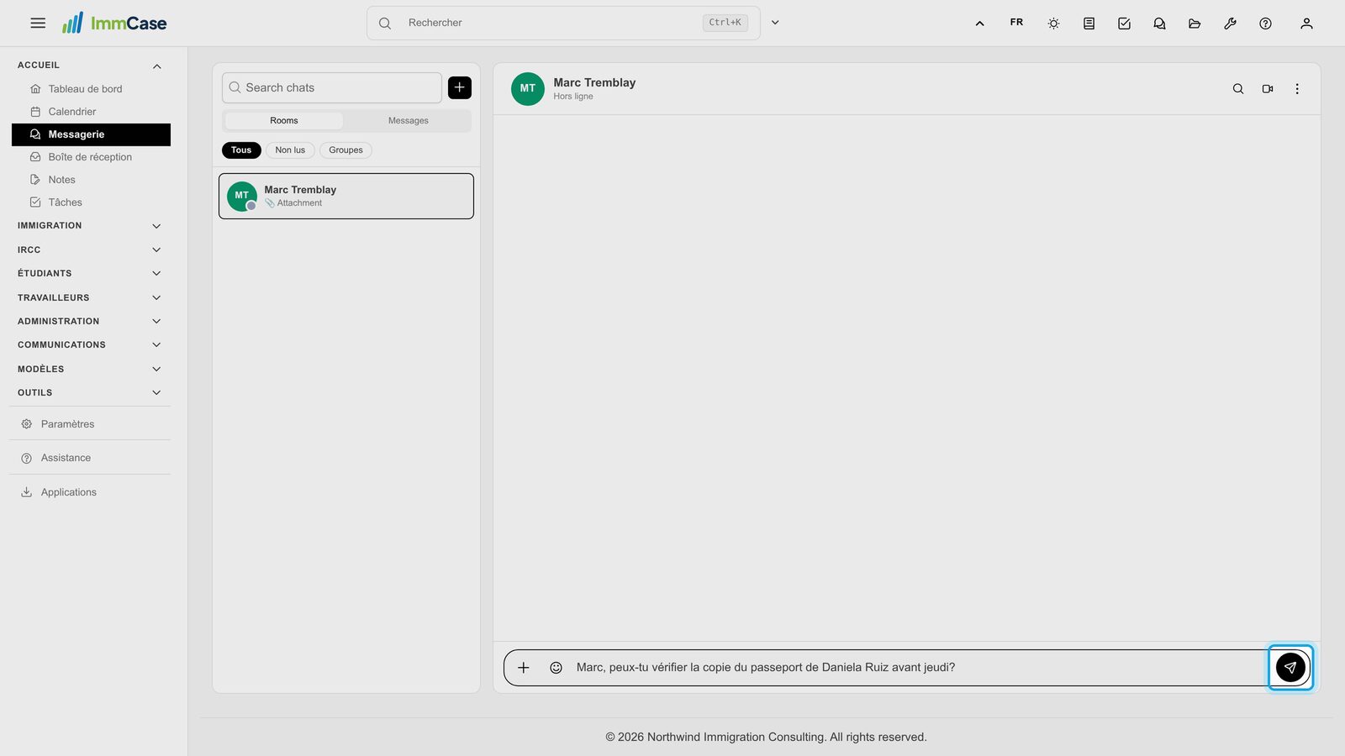Open the wrench tools icon in header
Image resolution: width=1345 pixels, height=756 pixels.
pos(1230,24)
